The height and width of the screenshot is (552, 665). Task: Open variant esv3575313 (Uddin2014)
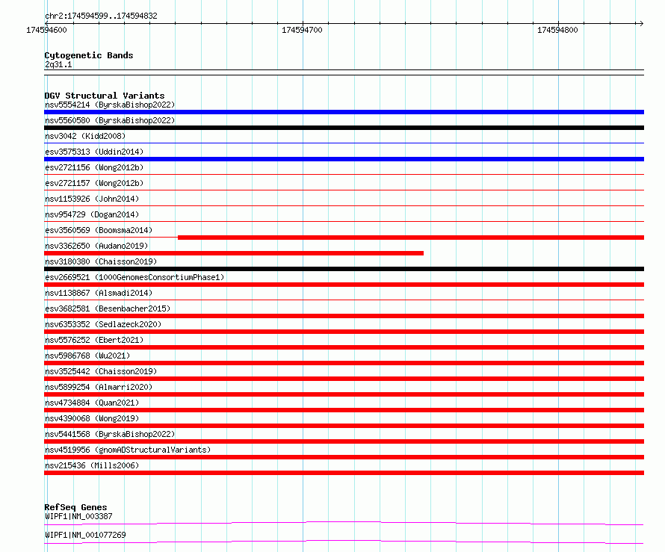pyautogui.click(x=94, y=152)
